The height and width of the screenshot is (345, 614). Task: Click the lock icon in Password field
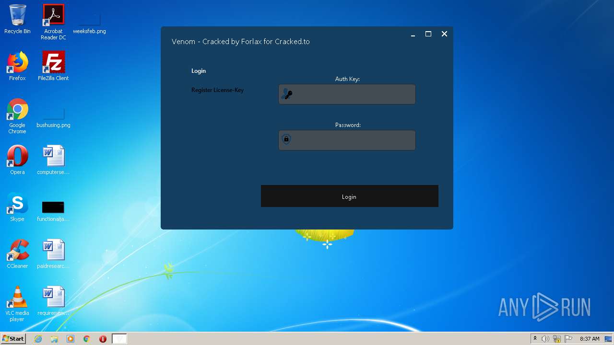(286, 139)
